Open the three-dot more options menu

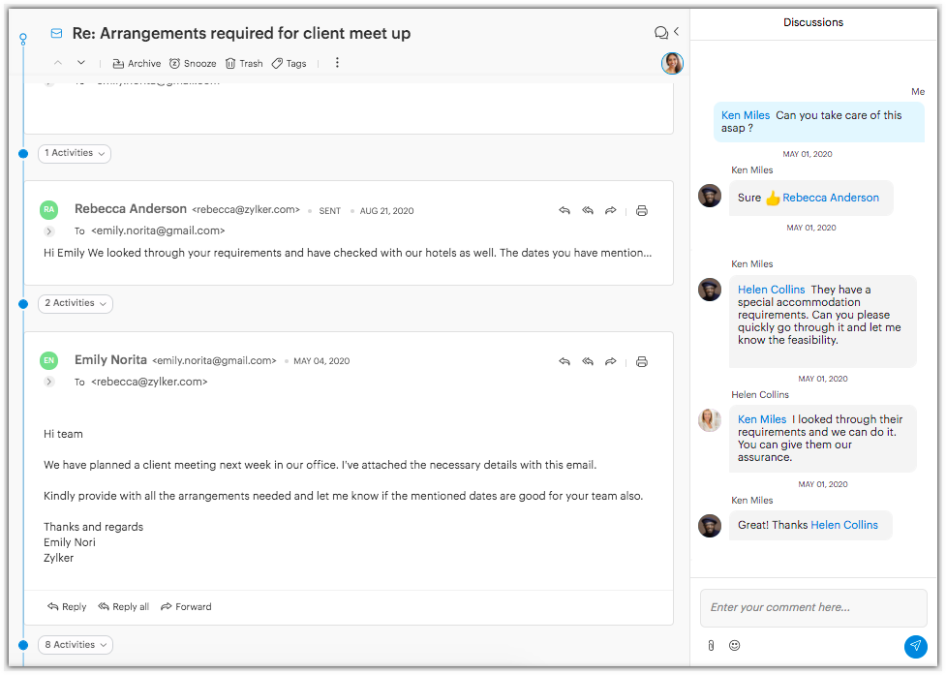(337, 63)
